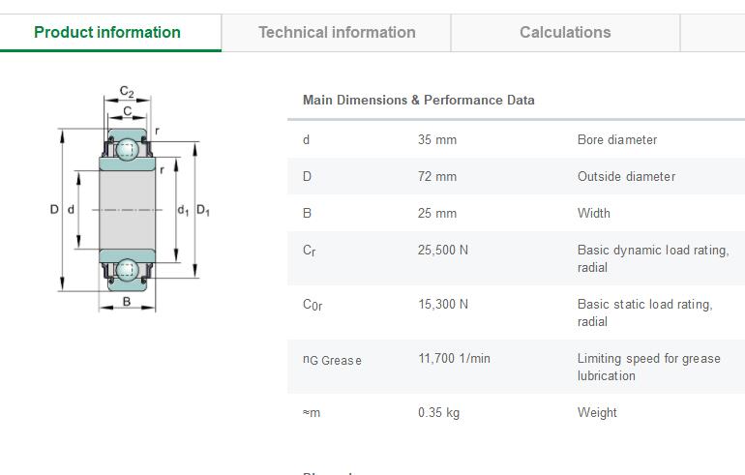Click the '25,500 N' dynamic load value
This screenshot has width=745, height=475.
pos(443,250)
